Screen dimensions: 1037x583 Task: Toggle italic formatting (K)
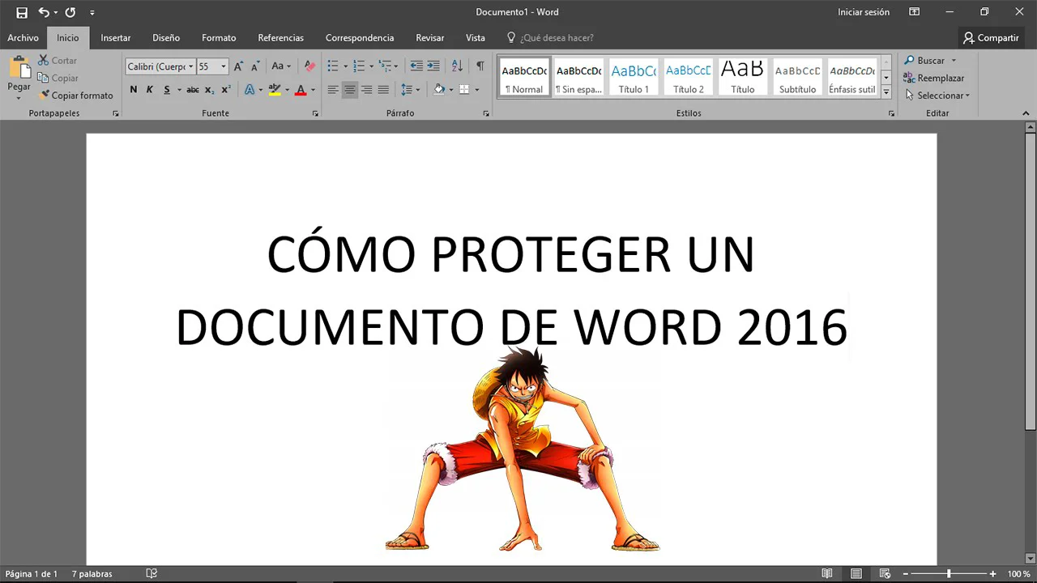click(x=150, y=90)
